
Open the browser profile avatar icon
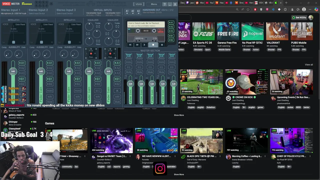[304, 9]
